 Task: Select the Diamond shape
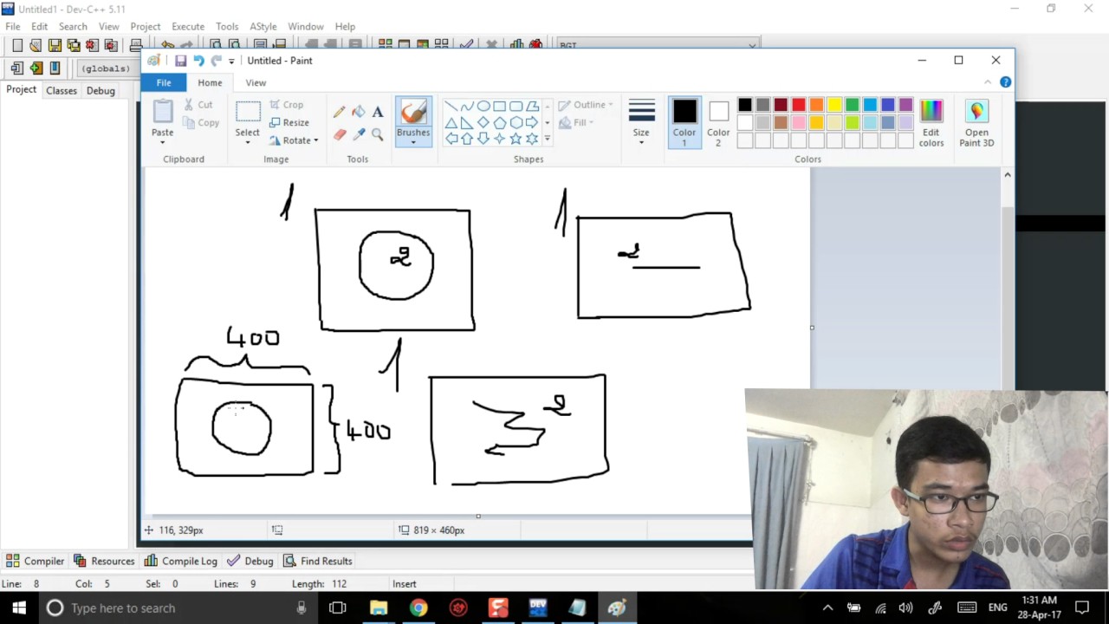pyautogui.click(x=483, y=123)
